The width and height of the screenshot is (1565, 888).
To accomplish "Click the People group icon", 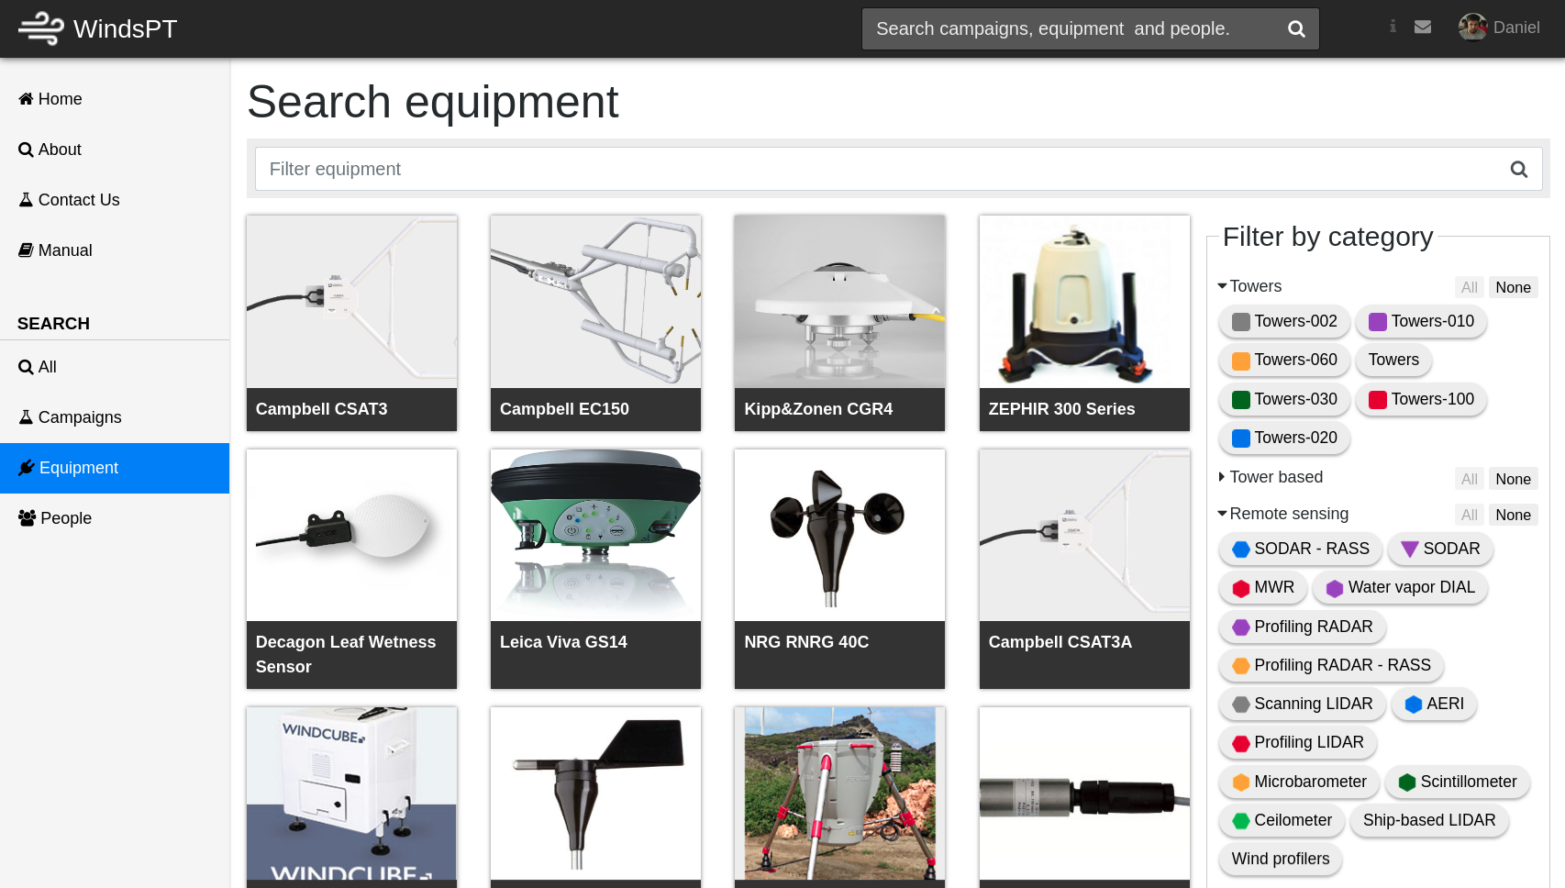I will [x=28, y=518].
